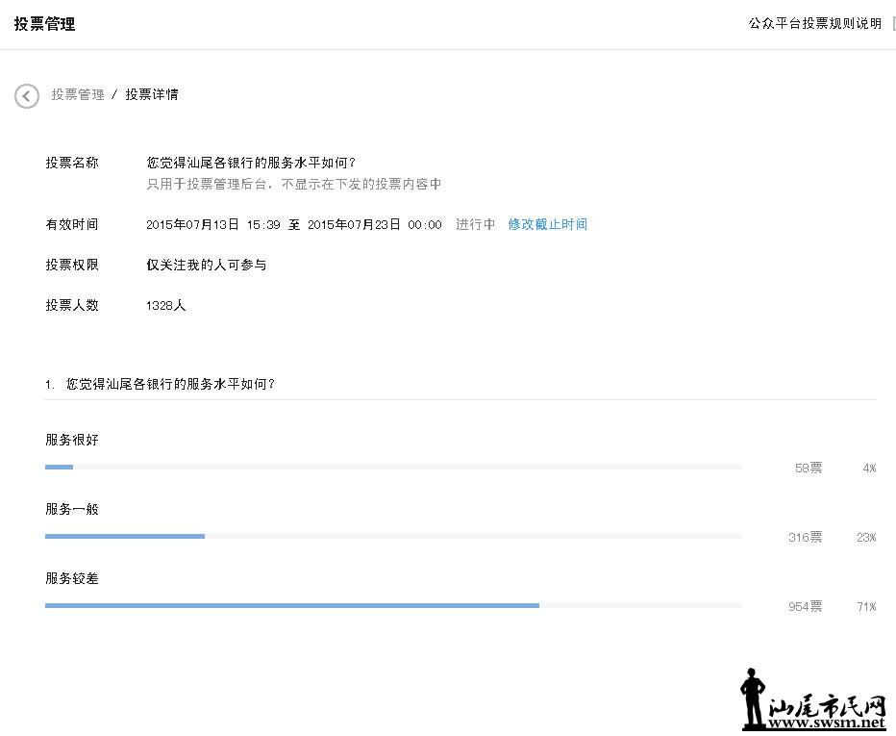This screenshot has height=736, width=896.
Task: Select the poll title 您觉得汕尾各银行的服务水平如何
Action: click(x=252, y=162)
